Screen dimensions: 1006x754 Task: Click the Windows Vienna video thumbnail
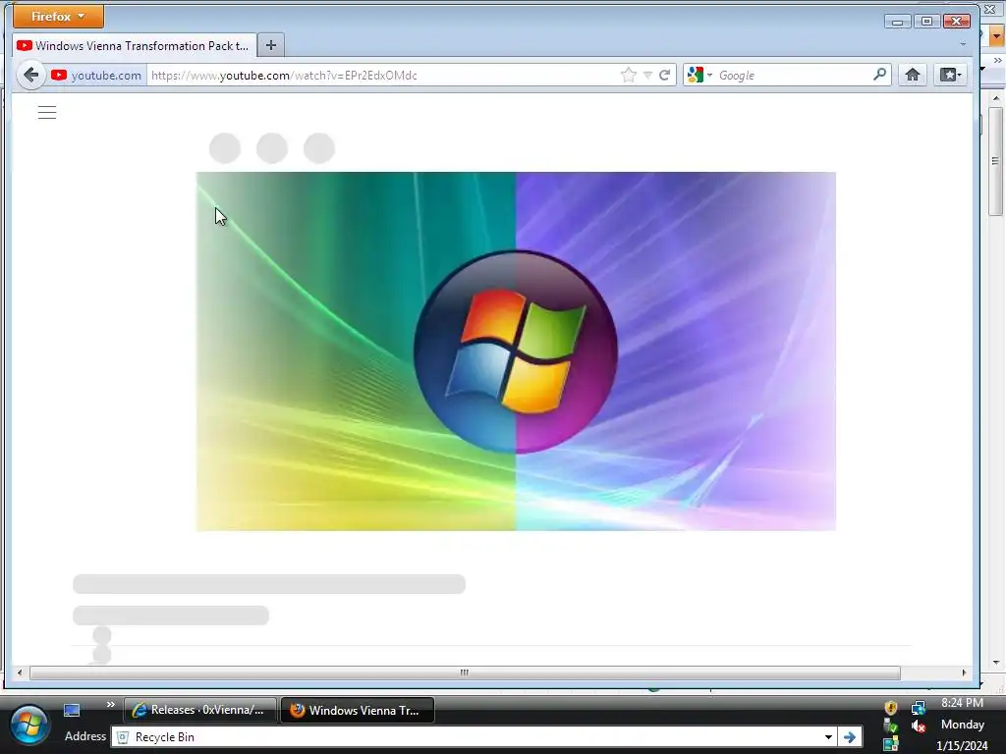tap(516, 351)
